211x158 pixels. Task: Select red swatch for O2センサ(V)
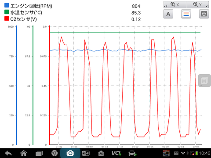[x=7, y=18]
